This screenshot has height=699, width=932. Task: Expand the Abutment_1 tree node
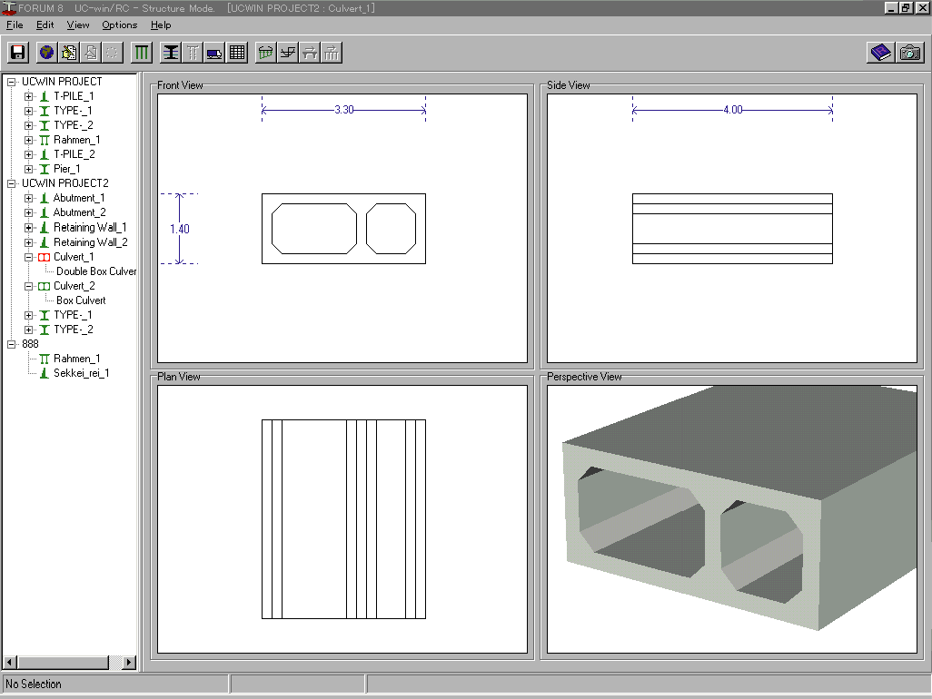point(29,198)
